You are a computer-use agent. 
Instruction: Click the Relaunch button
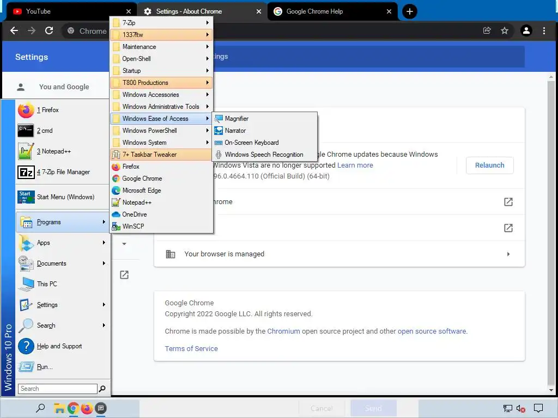[490, 165]
